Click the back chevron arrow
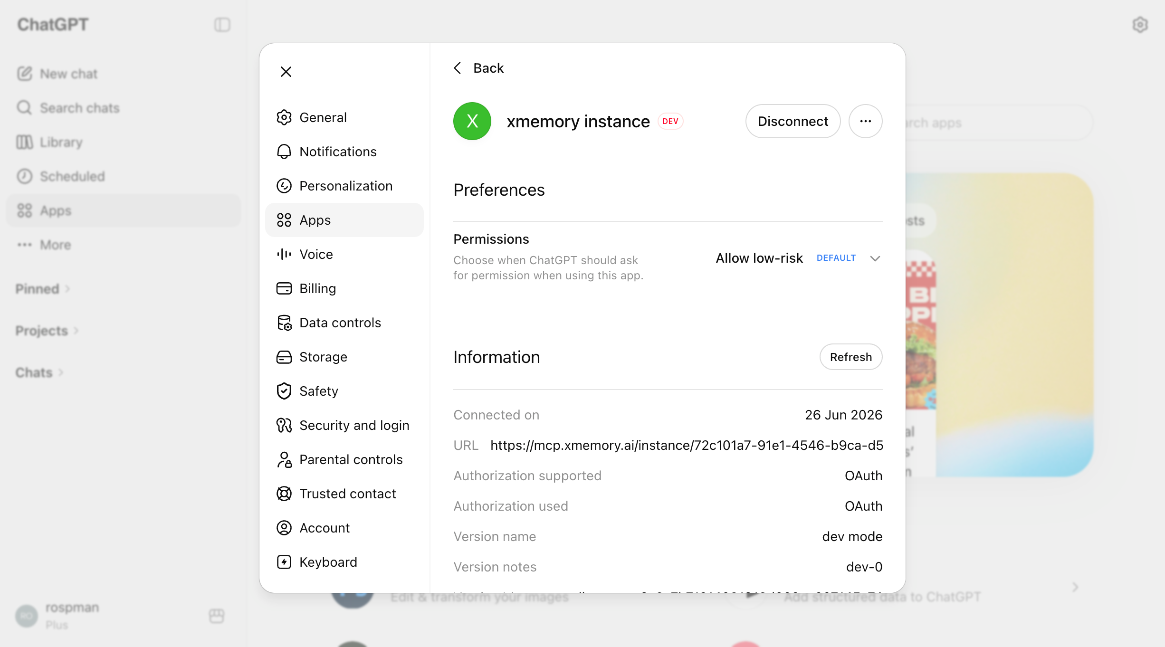Screen dimensions: 1165x647 tap(458, 68)
